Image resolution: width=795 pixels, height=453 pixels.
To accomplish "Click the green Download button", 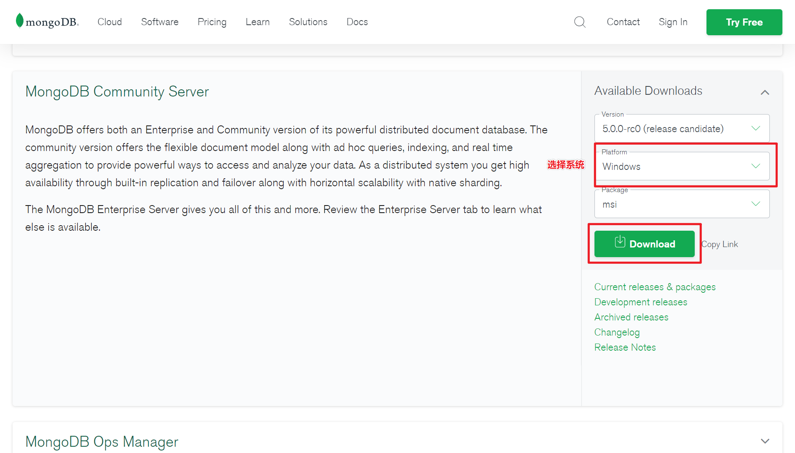I will (644, 244).
